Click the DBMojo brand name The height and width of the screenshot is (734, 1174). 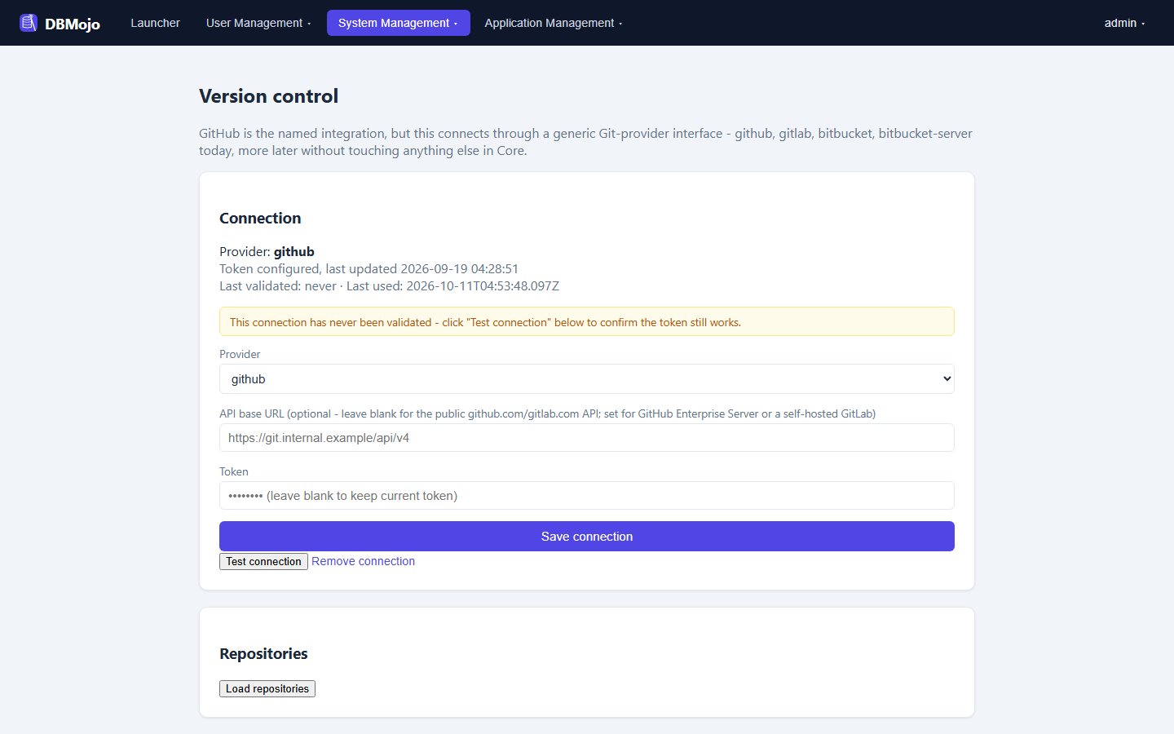[x=73, y=24]
